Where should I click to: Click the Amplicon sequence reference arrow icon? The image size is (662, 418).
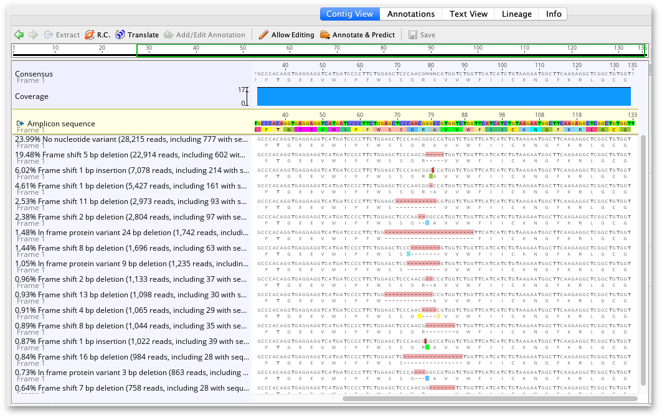coord(21,123)
